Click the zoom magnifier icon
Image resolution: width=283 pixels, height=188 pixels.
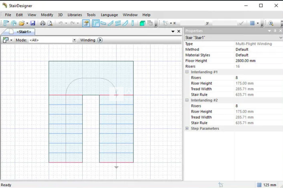coord(271,23)
